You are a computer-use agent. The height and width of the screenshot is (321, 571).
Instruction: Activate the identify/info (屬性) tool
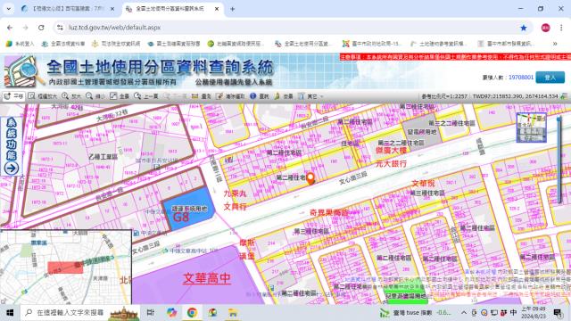click(260, 96)
